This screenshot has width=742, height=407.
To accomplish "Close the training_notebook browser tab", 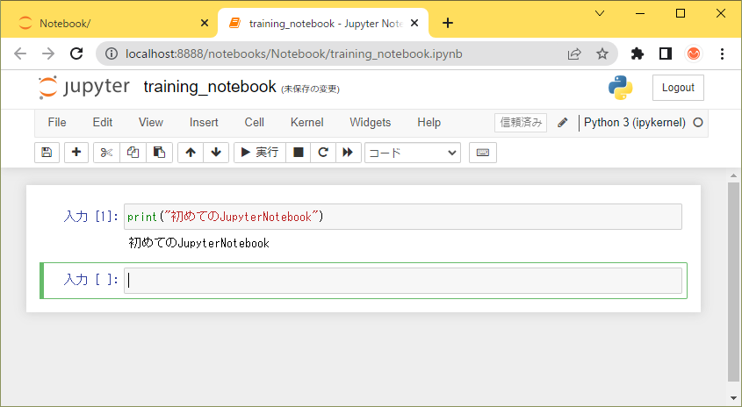I will [414, 23].
